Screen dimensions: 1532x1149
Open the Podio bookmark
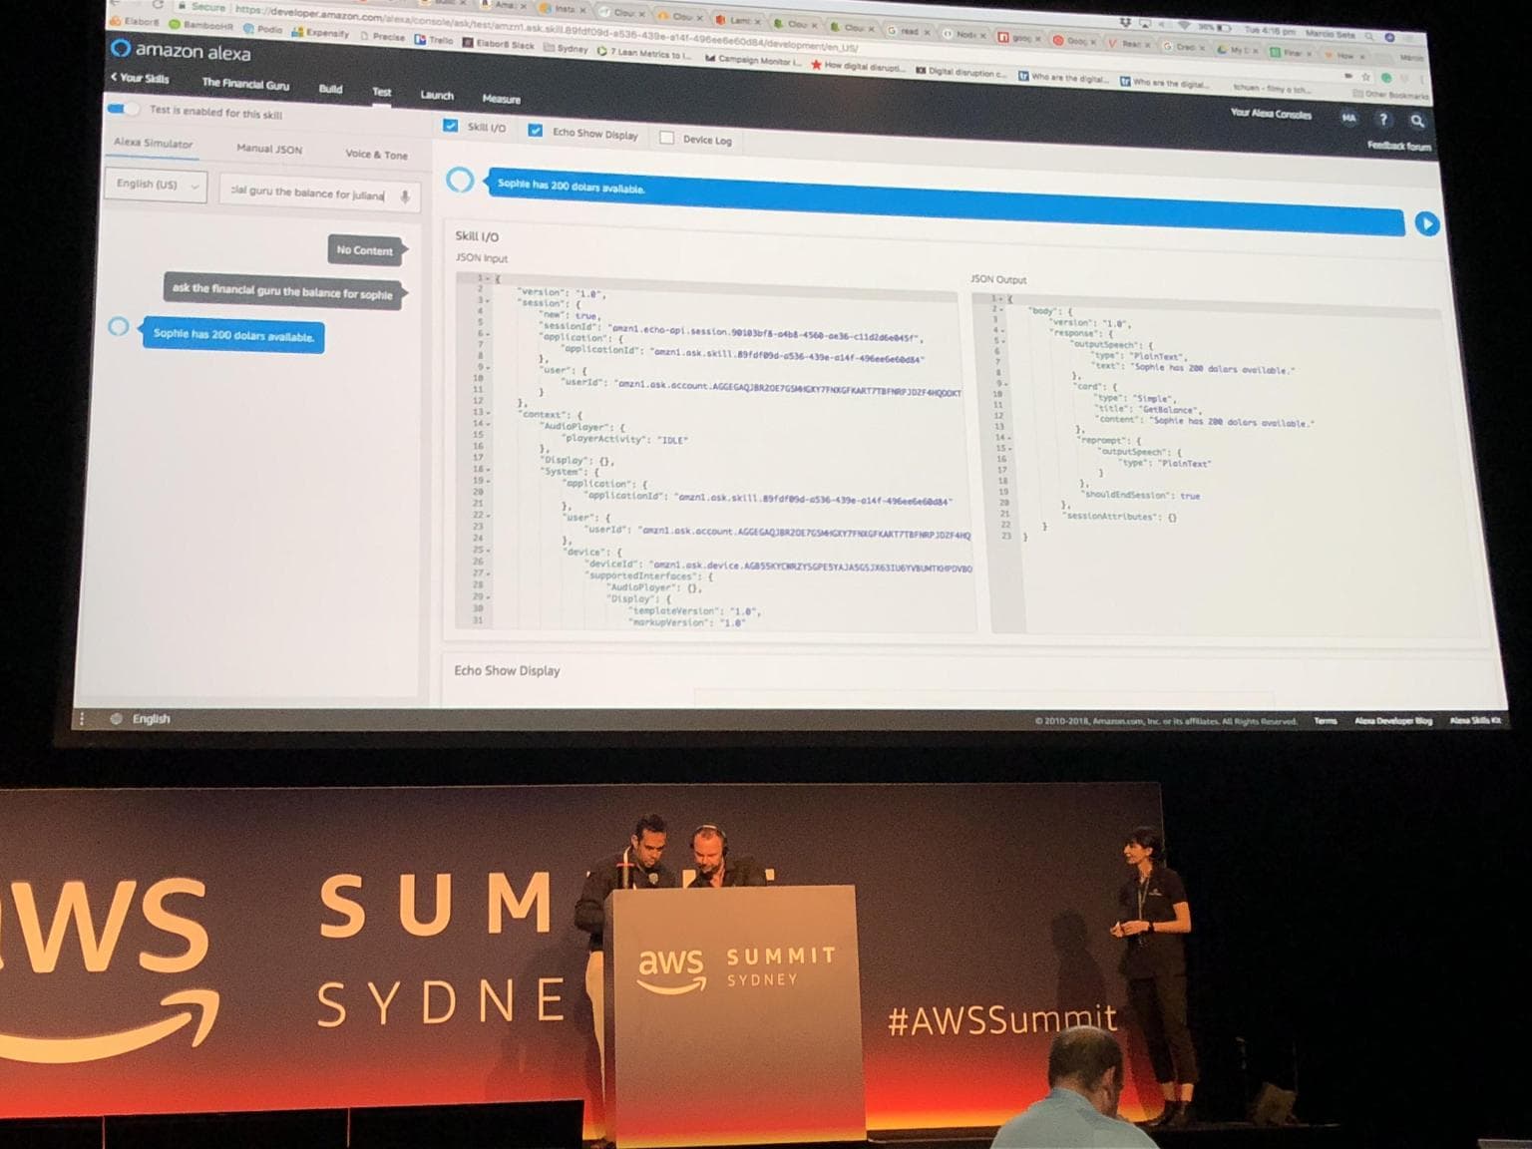pos(263,29)
